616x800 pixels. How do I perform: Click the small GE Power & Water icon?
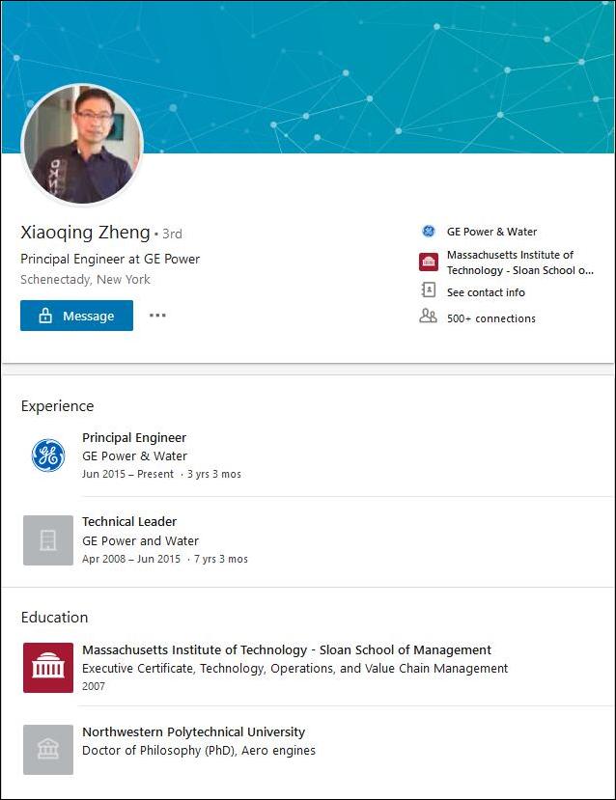[x=428, y=232]
